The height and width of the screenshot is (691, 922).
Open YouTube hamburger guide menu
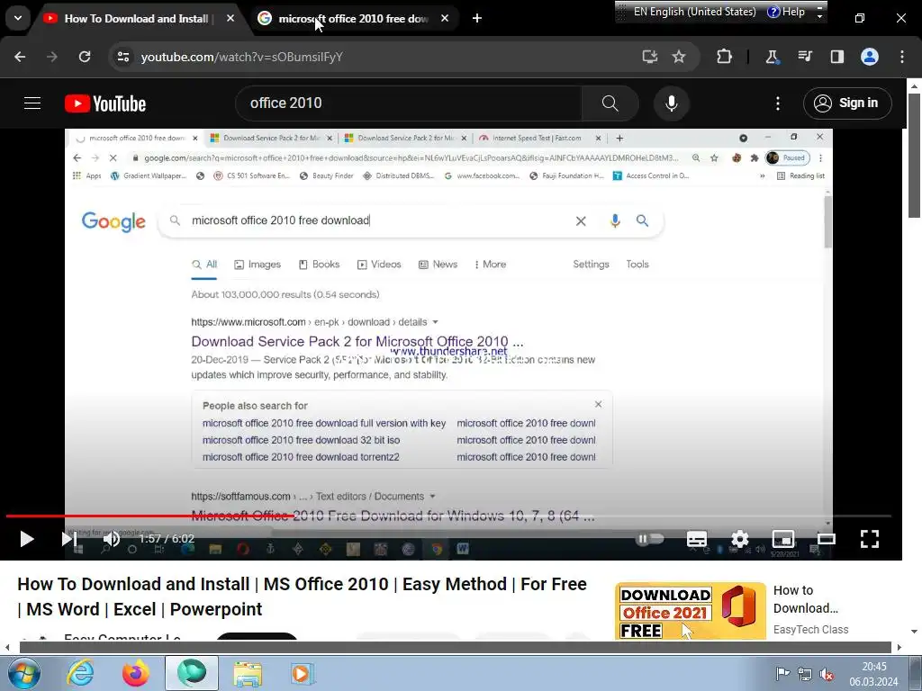pyautogui.click(x=32, y=103)
